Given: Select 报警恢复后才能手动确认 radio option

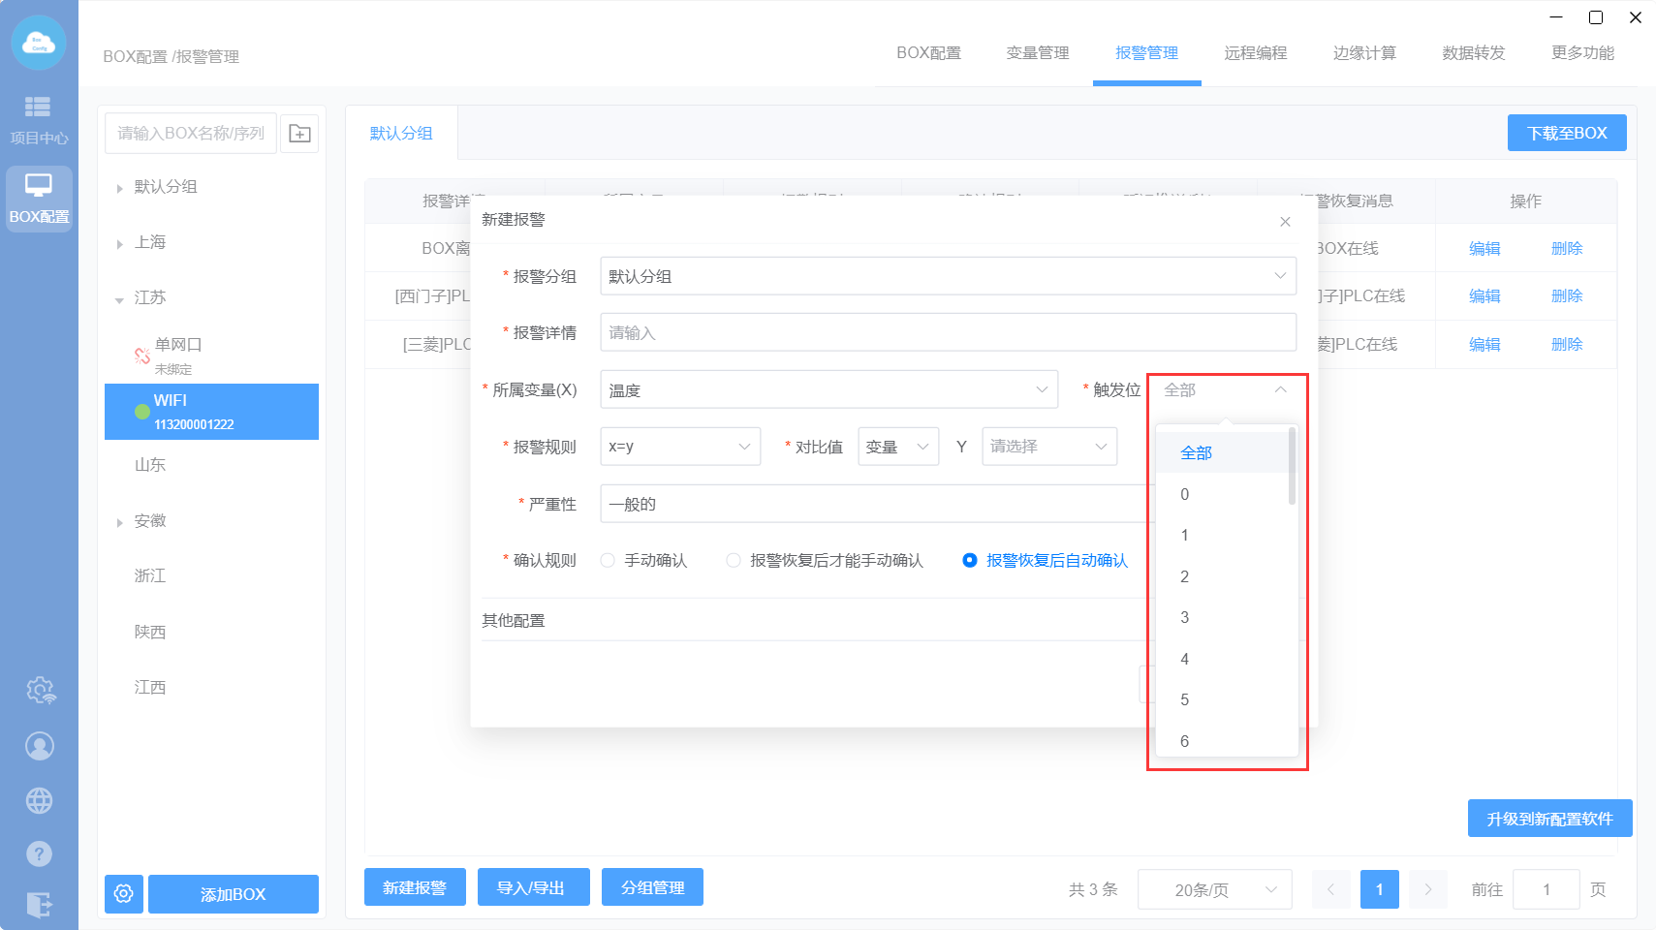Looking at the screenshot, I should point(734,561).
